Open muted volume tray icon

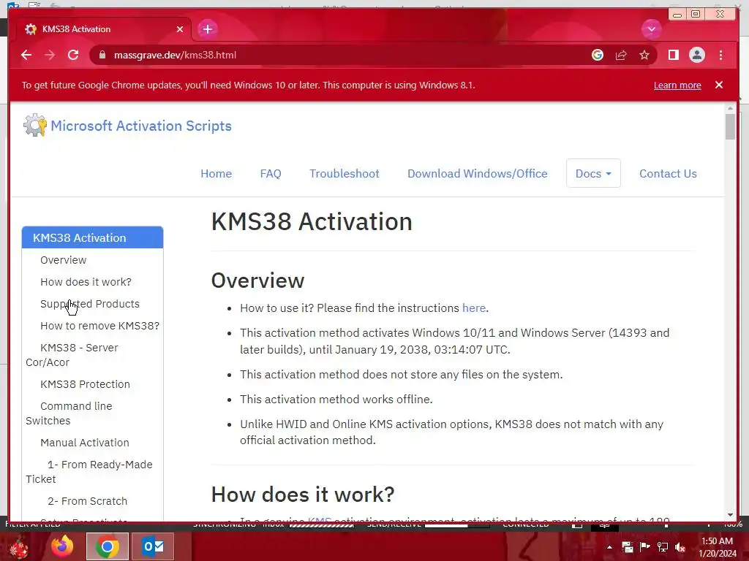point(680,547)
